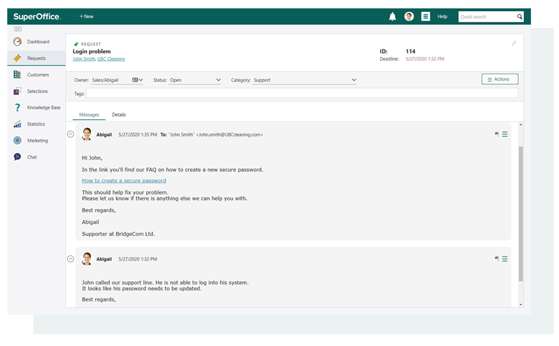Click the messages vertical scrollbar thumb
Screen dimensions: 559x346
click(x=520, y=214)
